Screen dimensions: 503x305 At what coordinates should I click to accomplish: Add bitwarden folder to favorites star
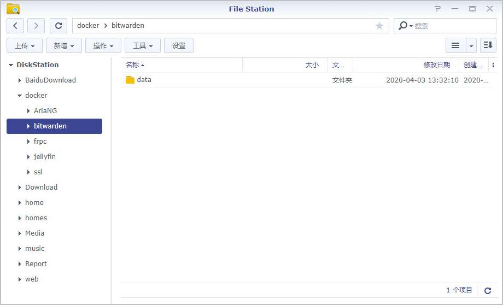click(x=379, y=26)
